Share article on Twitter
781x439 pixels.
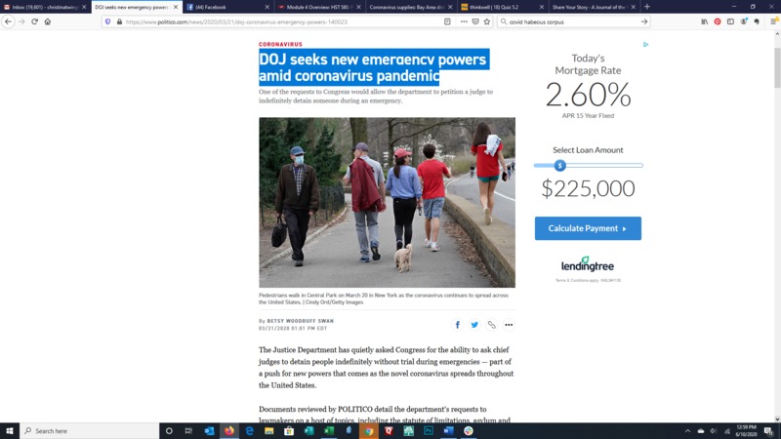[x=474, y=325]
